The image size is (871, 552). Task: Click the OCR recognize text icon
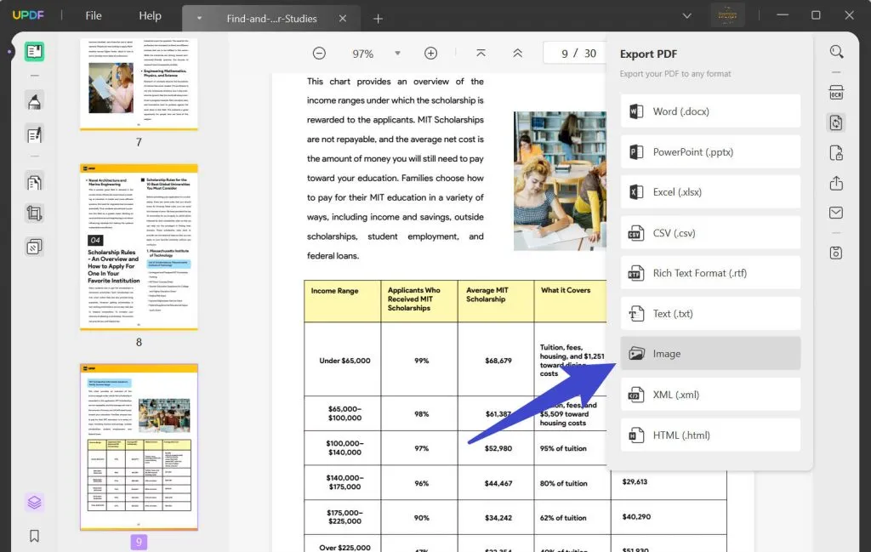pos(836,93)
